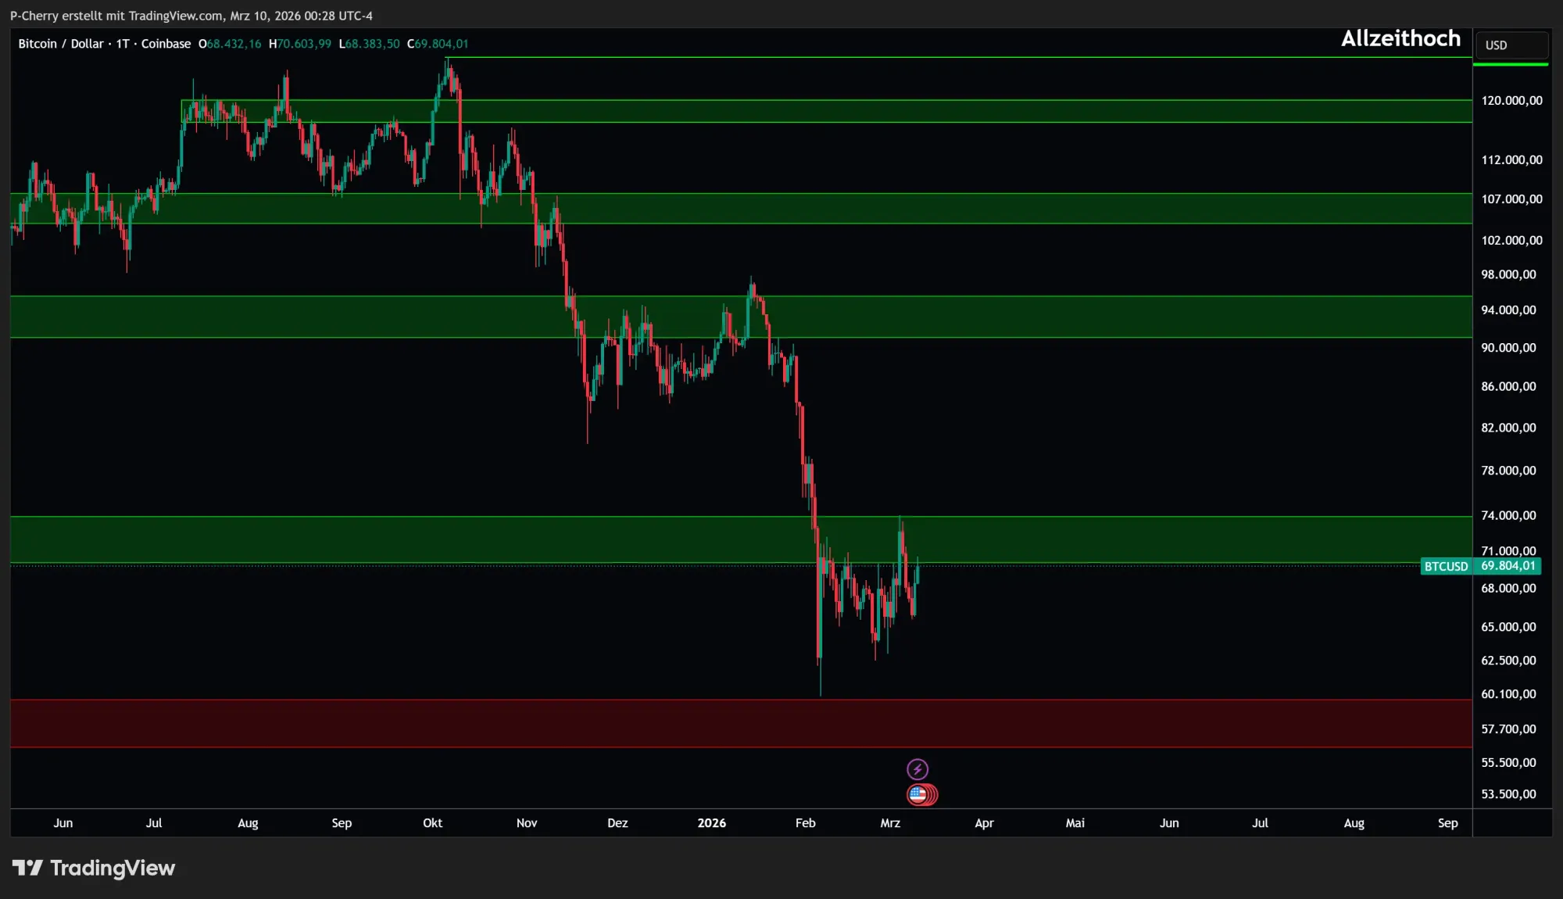This screenshot has width=1563, height=899.
Task: Open the USD currency selector
Action: tap(1510, 45)
